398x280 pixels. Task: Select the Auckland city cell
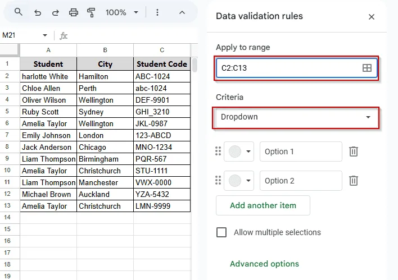[105, 194]
